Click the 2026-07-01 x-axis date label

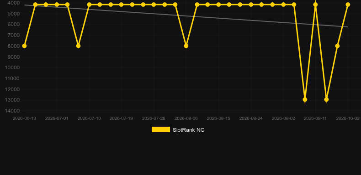pyautogui.click(x=57, y=118)
